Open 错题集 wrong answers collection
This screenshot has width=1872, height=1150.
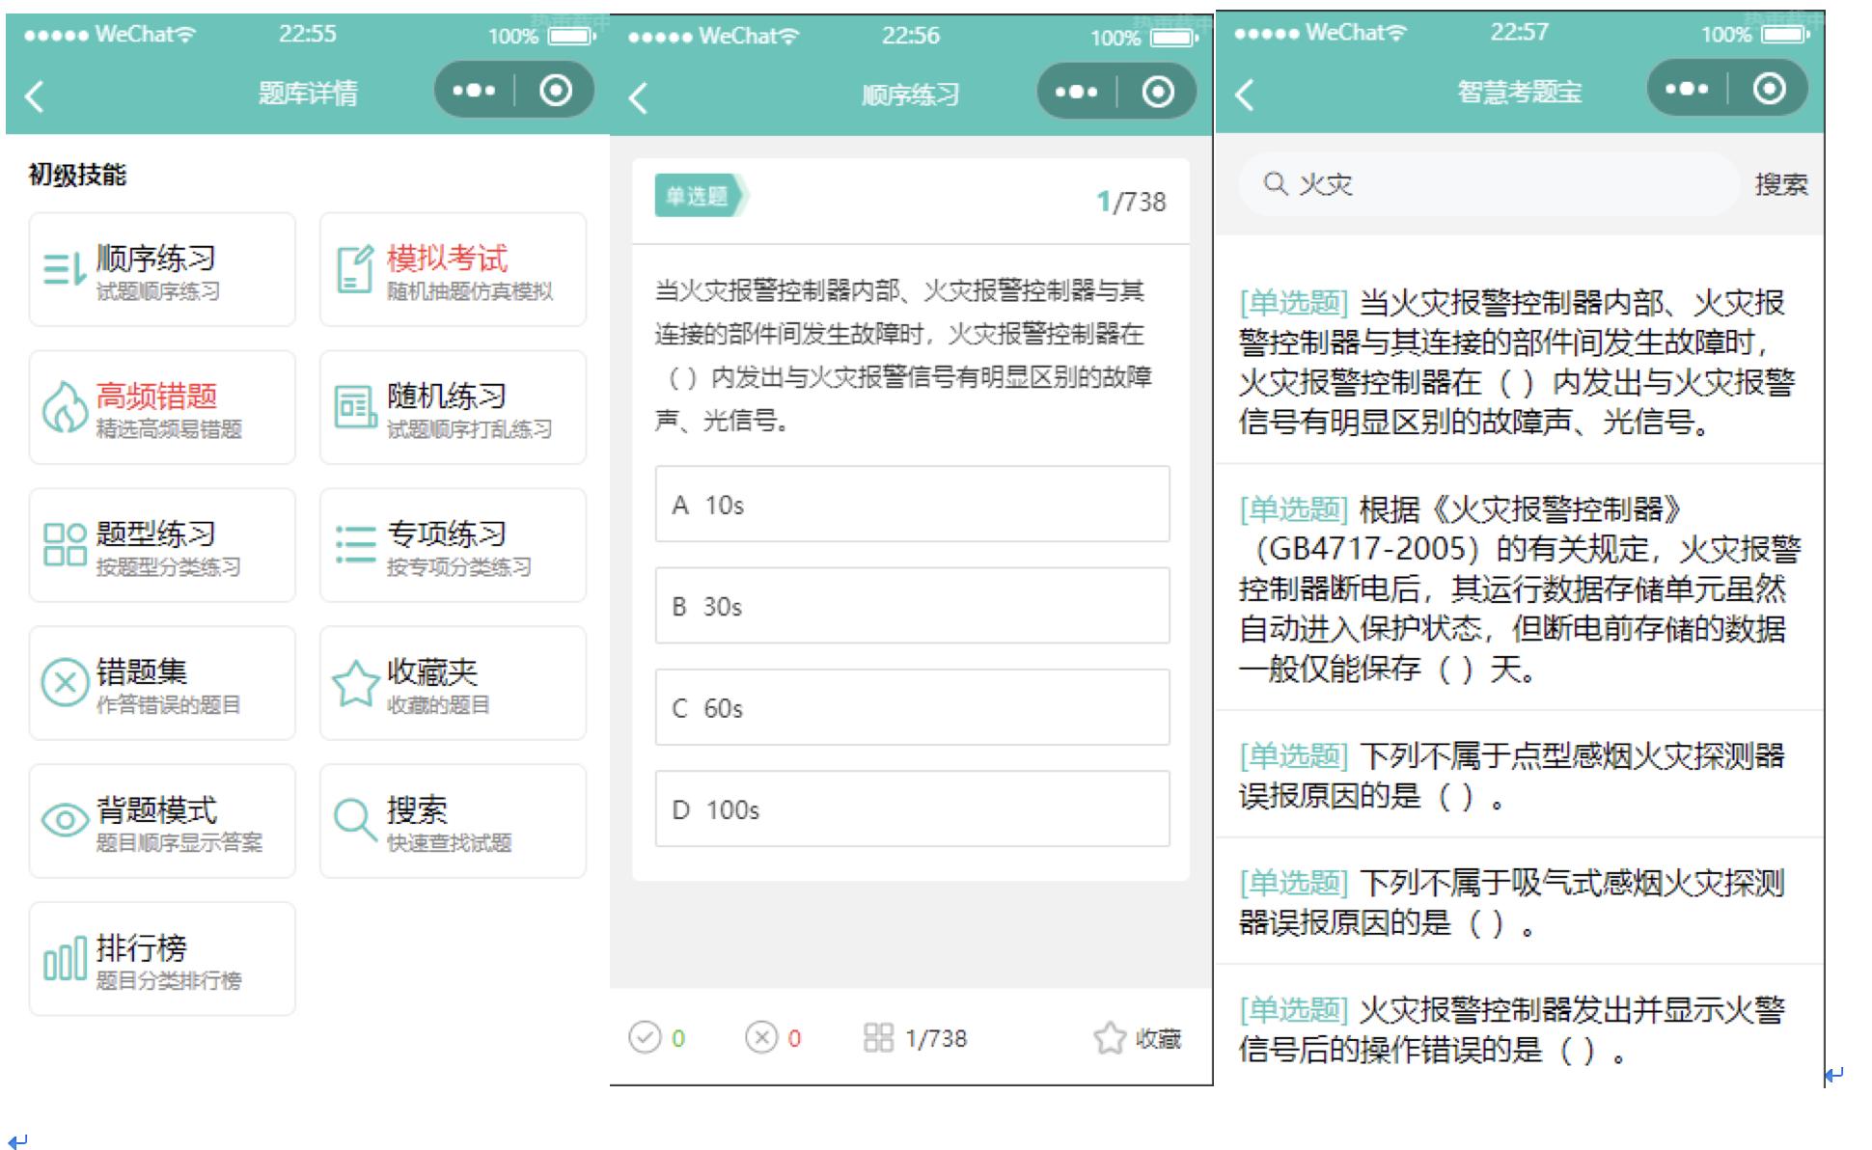pyautogui.click(x=161, y=683)
